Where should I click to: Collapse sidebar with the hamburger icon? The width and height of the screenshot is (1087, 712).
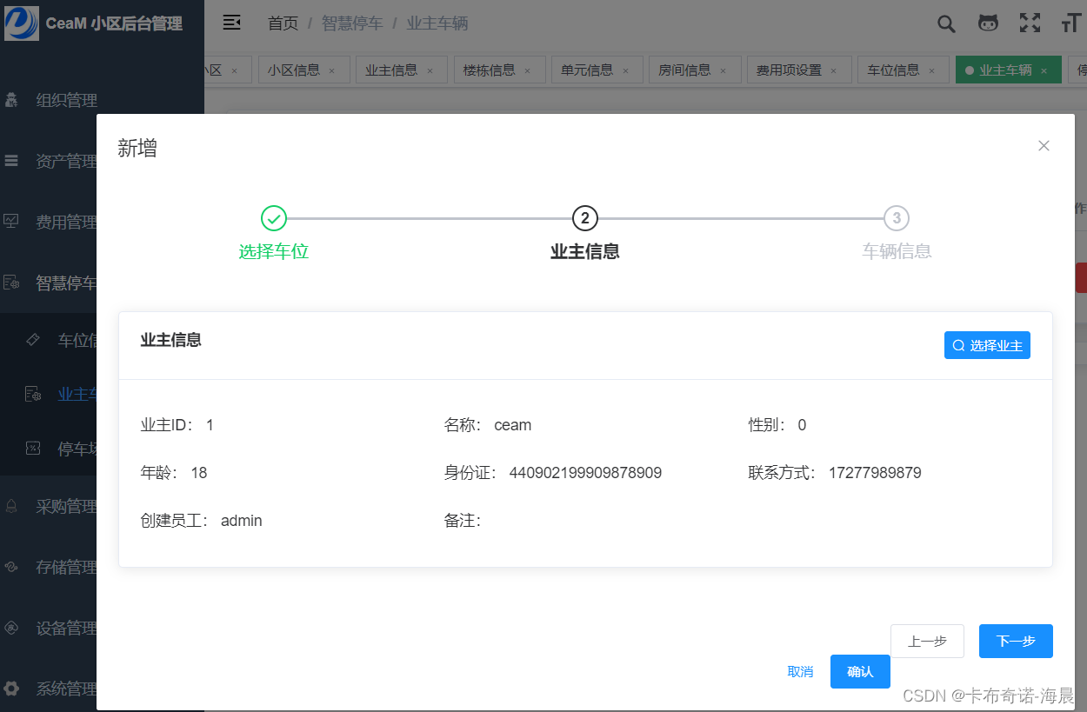point(232,23)
